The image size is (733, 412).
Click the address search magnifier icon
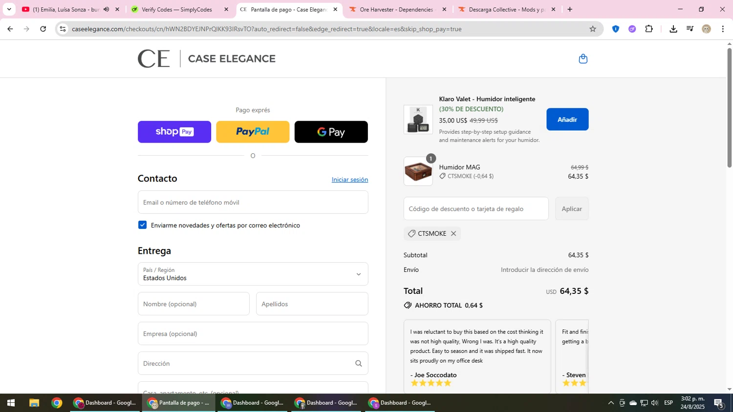pyautogui.click(x=358, y=363)
